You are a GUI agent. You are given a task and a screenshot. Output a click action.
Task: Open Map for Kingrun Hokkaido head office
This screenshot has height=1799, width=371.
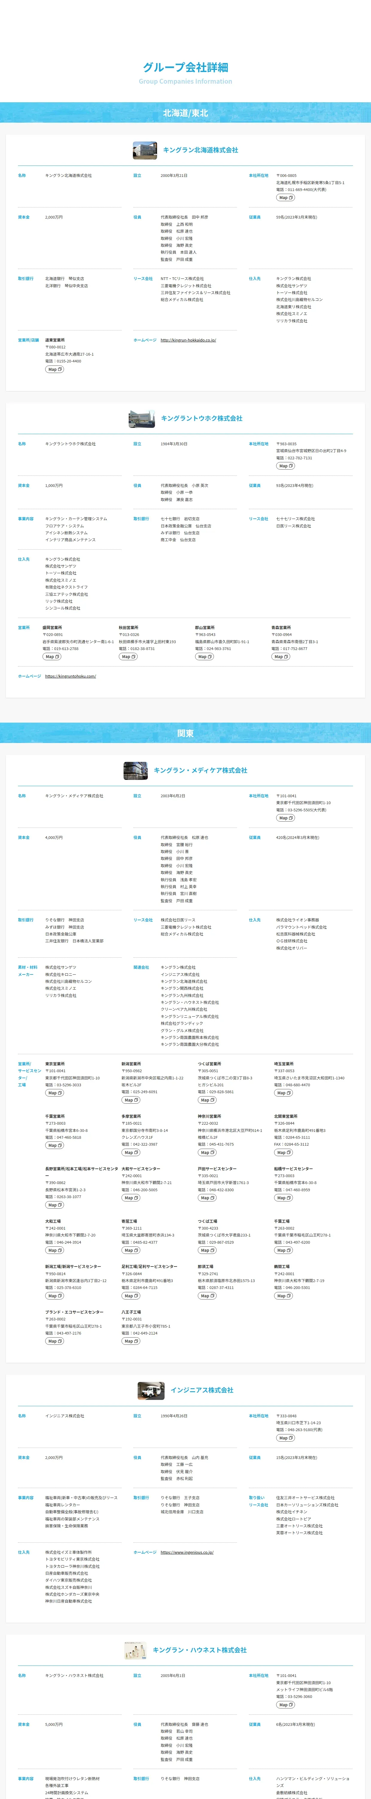[x=285, y=198]
